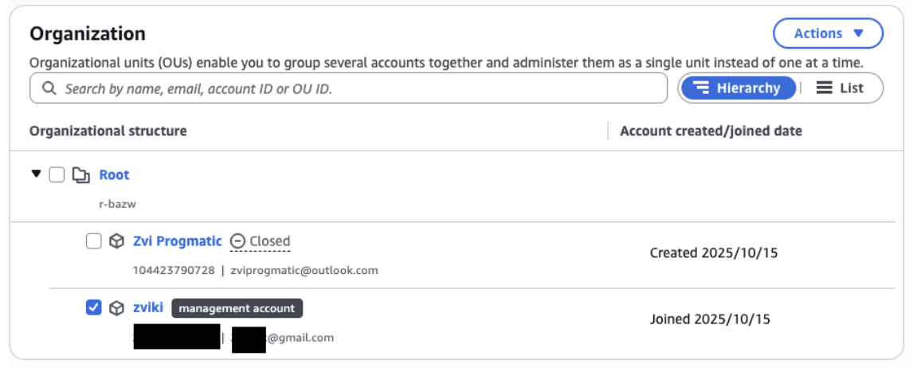Check the Zvi Progmatic account checkbox
This screenshot has width=913, height=368.
[x=93, y=241]
